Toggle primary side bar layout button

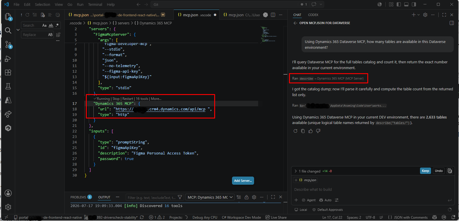tap(399, 4)
